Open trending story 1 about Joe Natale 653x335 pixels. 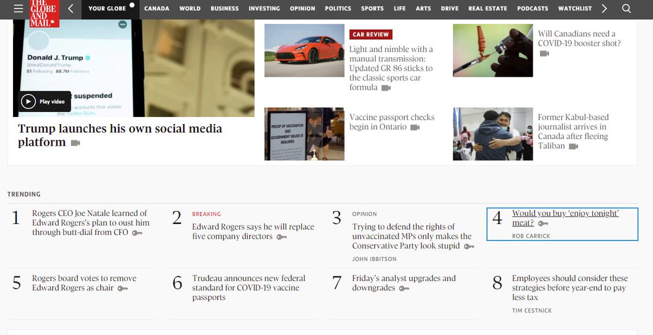coord(90,222)
